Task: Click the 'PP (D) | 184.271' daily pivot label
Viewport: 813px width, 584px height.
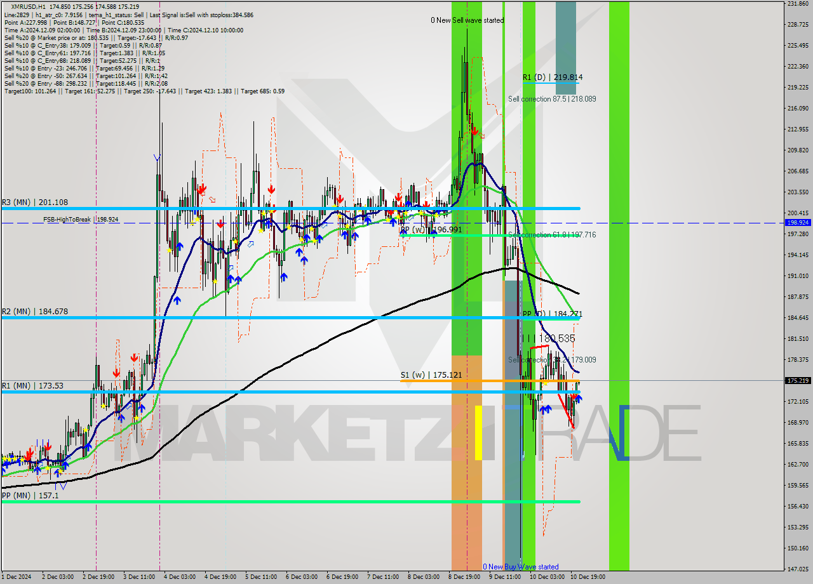Action: point(553,314)
